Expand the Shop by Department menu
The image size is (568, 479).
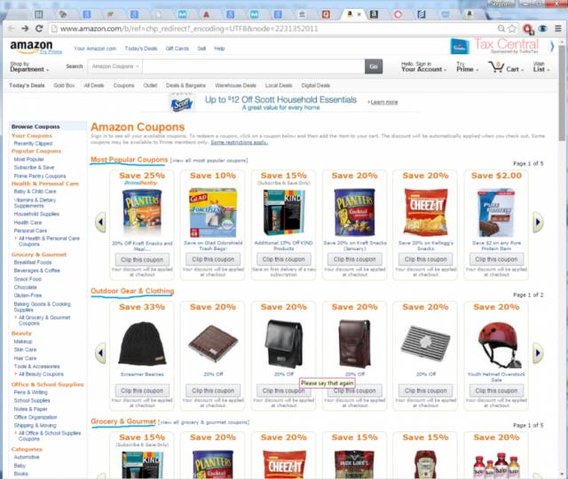(x=29, y=67)
